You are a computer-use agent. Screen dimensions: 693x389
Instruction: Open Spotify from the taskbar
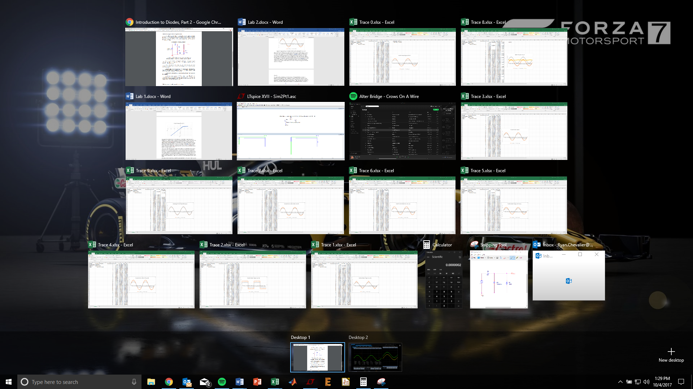click(x=222, y=382)
